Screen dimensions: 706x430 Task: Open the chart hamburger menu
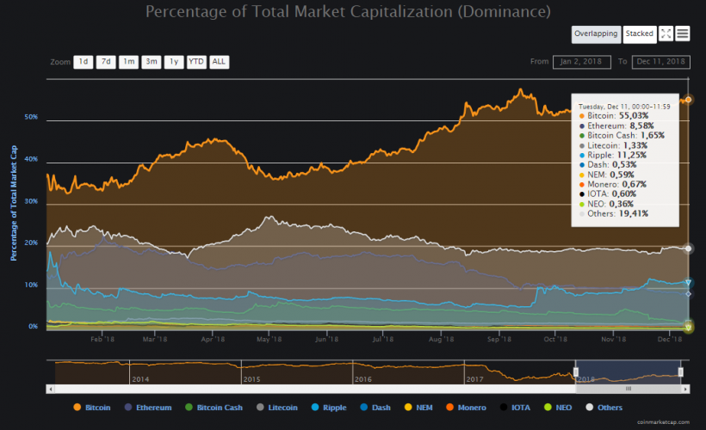pos(683,34)
